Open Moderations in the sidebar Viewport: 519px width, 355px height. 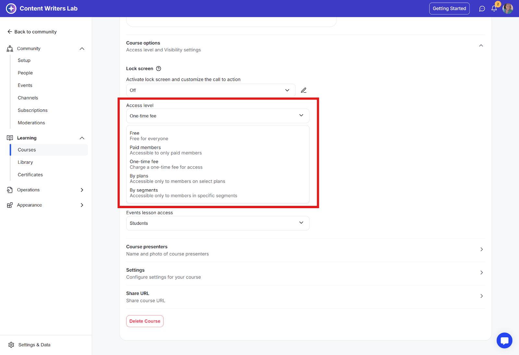pos(31,123)
